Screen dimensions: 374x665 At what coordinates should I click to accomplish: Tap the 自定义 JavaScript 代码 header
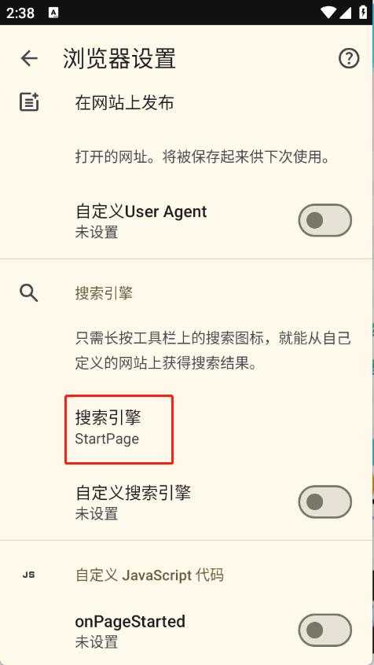point(149,575)
